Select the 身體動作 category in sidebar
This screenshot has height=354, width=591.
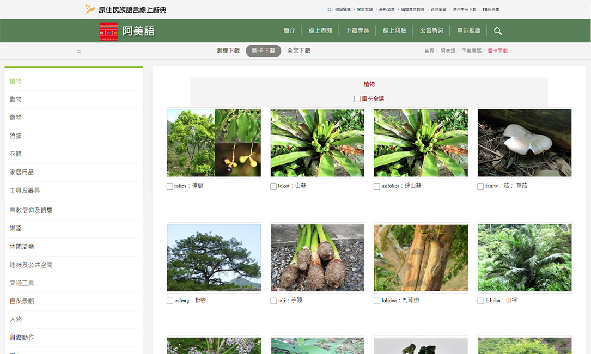tap(22, 338)
